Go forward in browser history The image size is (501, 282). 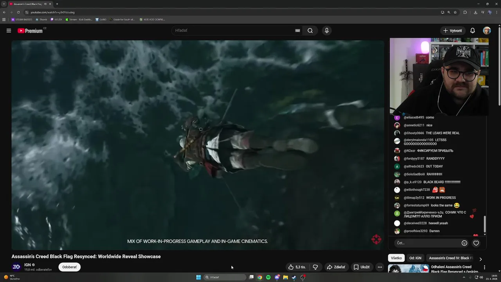click(x=11, y=12)
